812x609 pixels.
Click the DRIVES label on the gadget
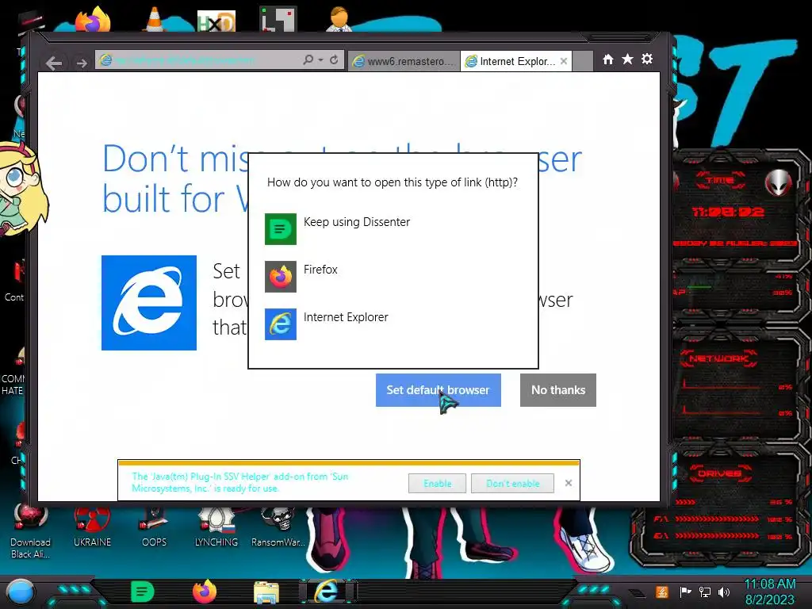718,473
